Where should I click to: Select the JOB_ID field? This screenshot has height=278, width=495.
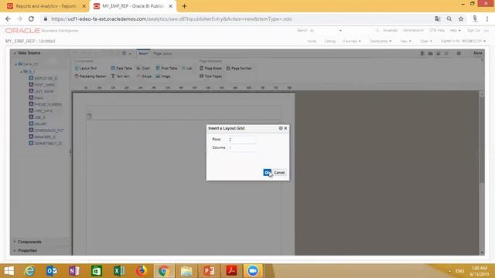(37, 117)
